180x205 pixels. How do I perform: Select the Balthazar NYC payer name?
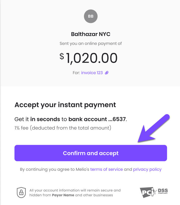coord(91,34)
